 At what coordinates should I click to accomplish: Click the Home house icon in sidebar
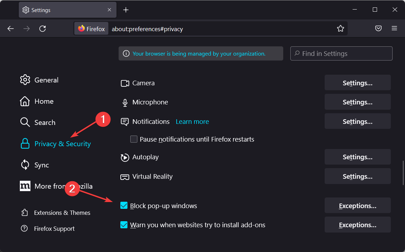click(x=25, y=101)
